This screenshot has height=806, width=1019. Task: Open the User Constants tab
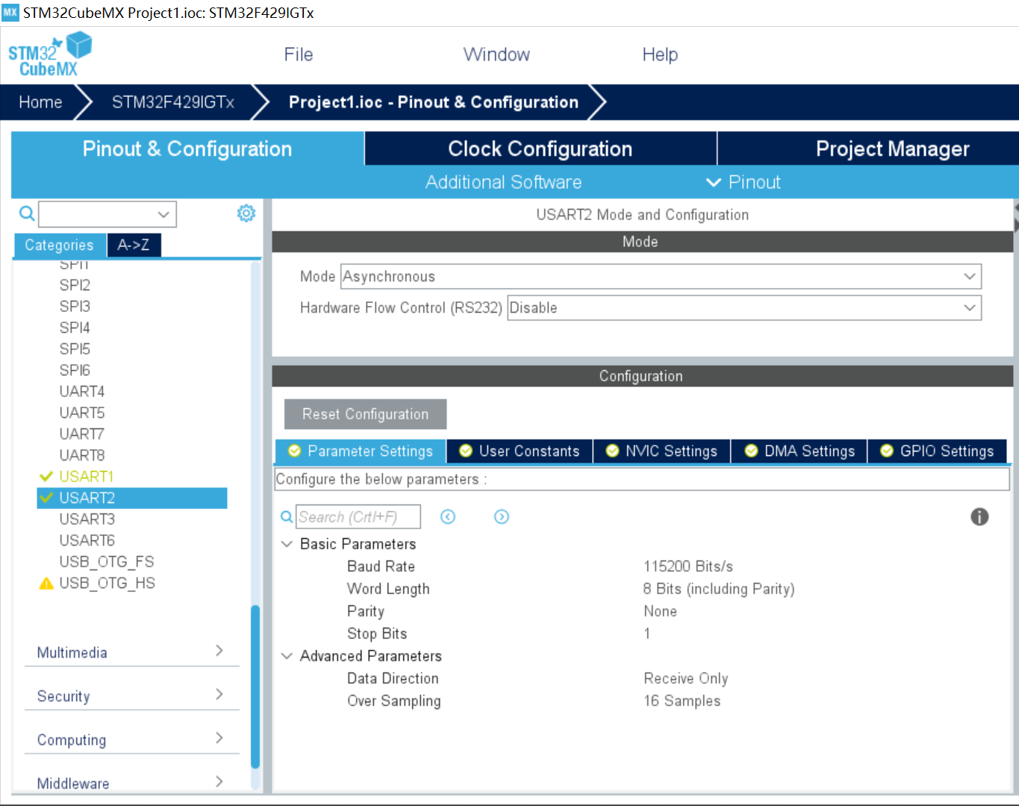coord(520,451)
